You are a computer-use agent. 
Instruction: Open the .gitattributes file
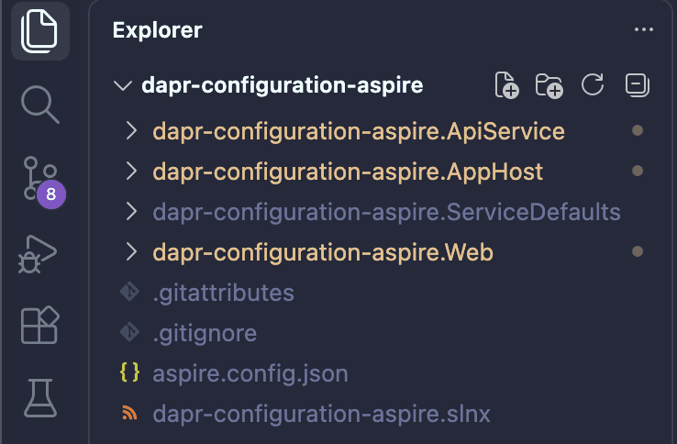[x=223, y=294]
